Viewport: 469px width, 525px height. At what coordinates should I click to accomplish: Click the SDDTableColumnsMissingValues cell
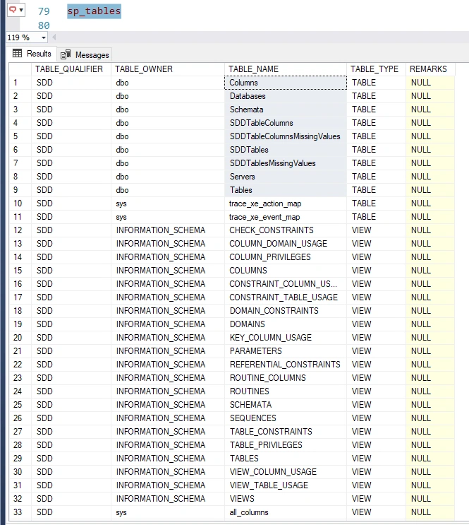point(286,136)
